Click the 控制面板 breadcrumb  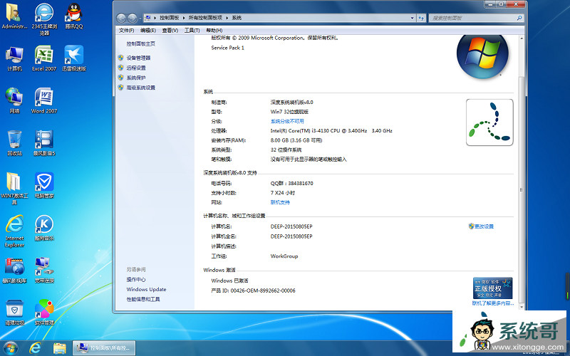click(170, 18)
